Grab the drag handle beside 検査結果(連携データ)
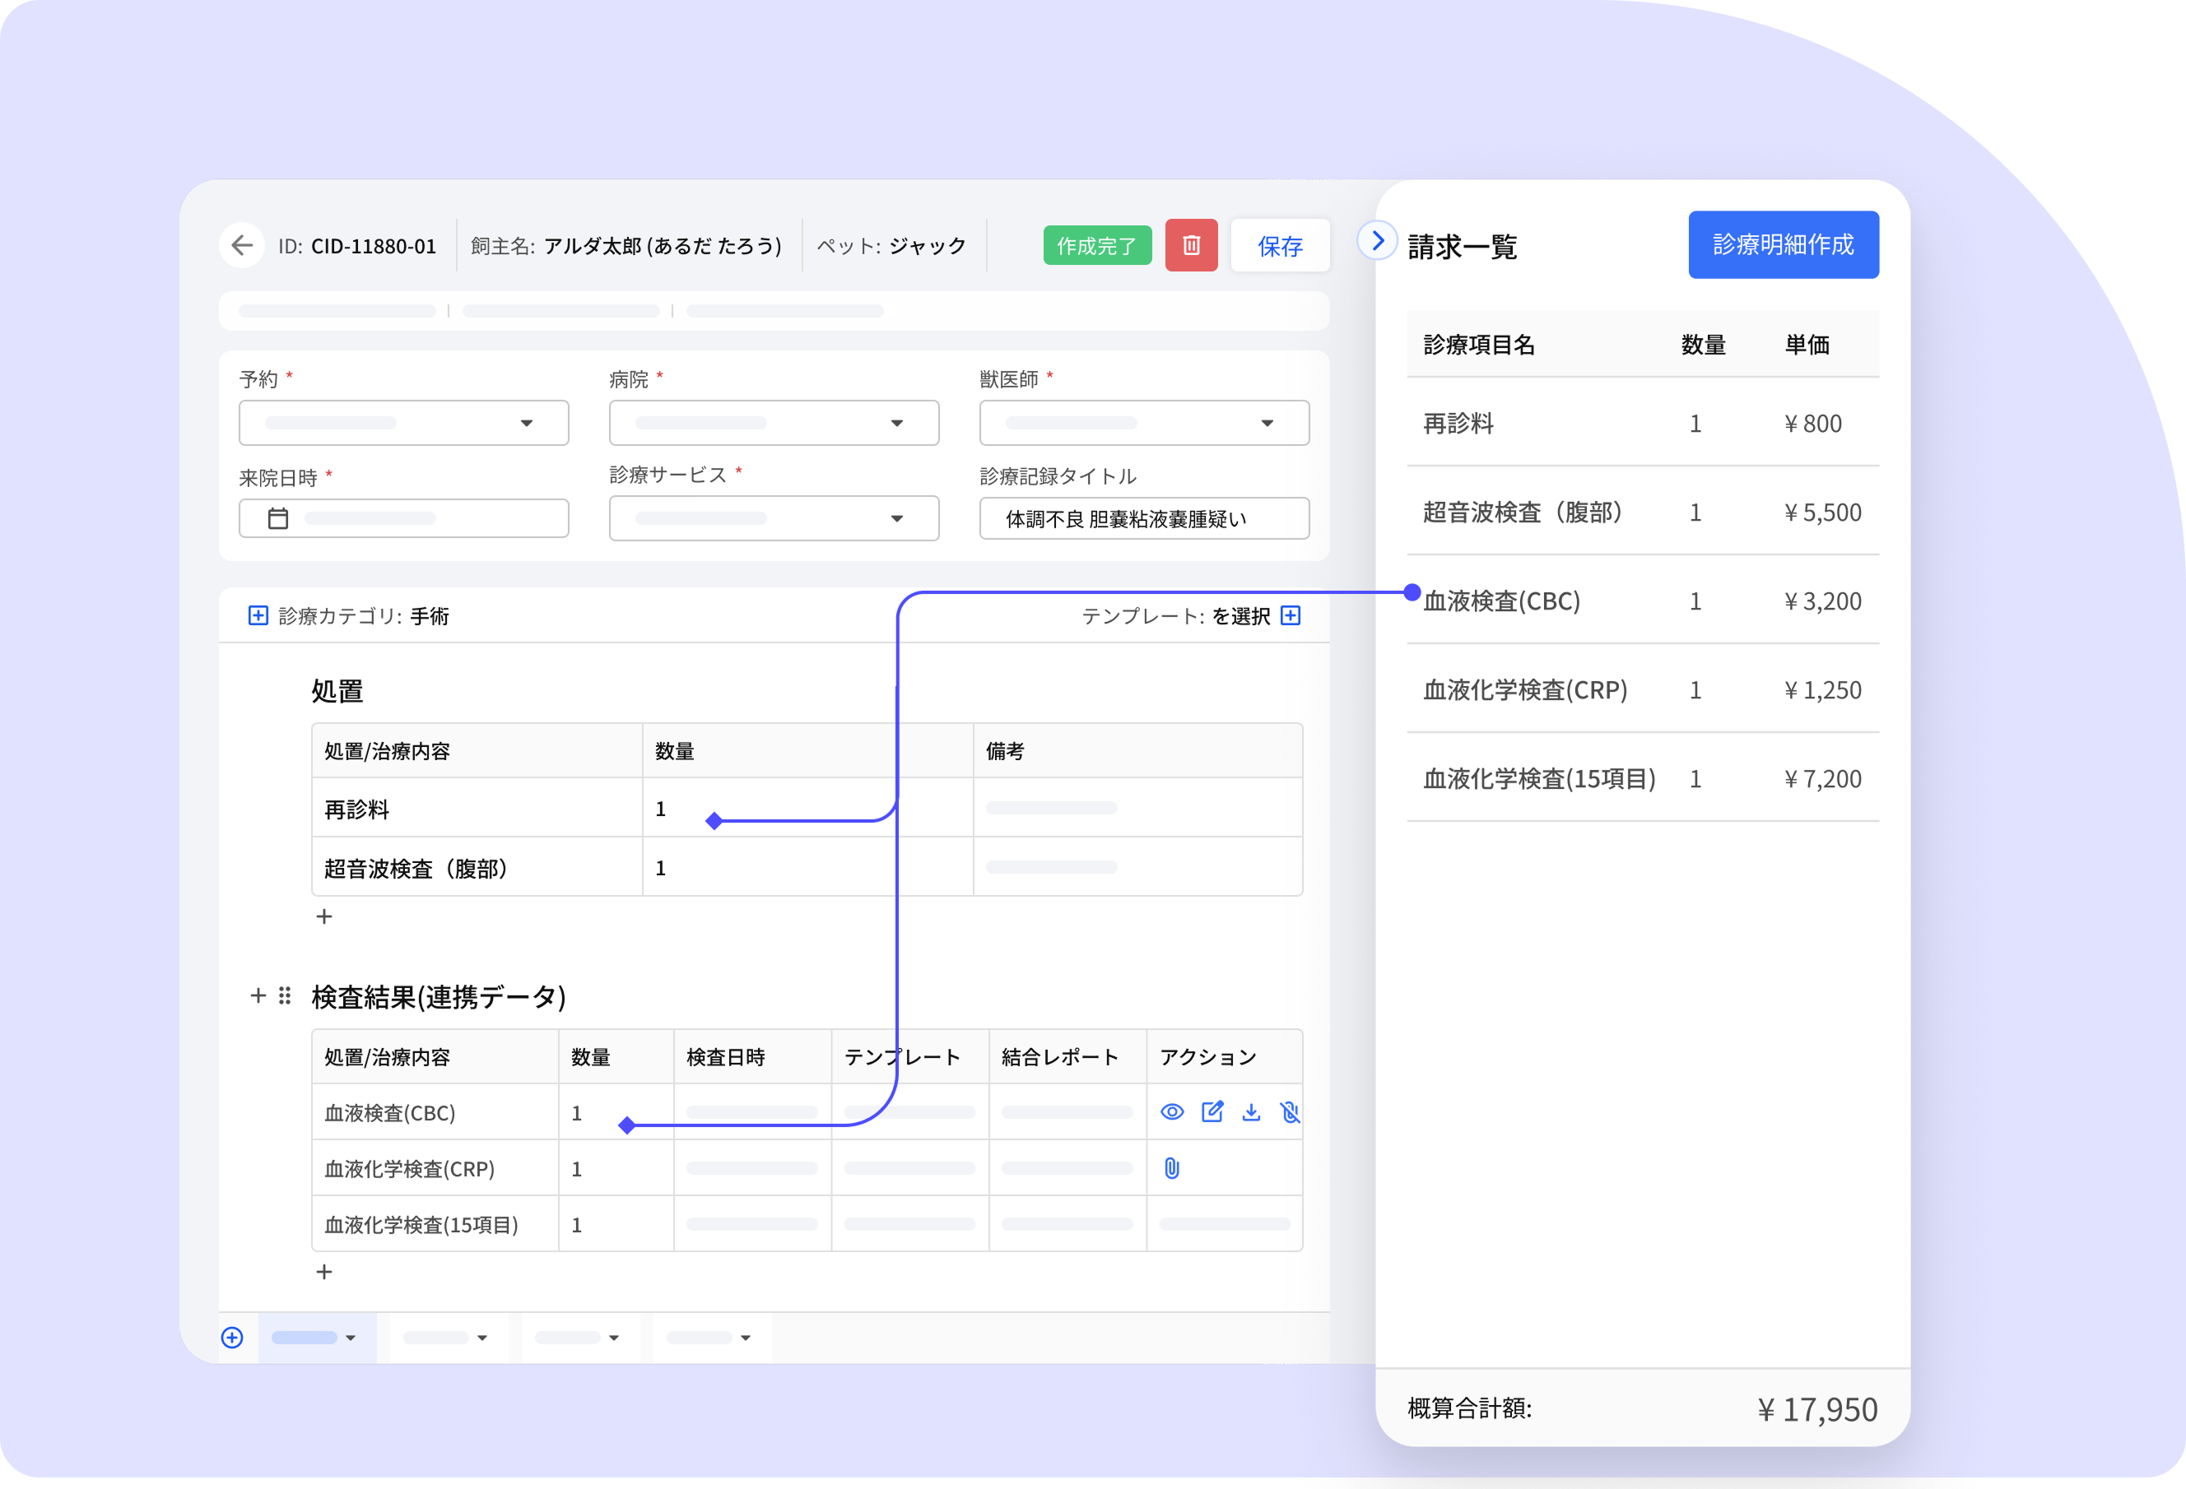The height and width of the screenshot is (1489, 2186). [x=285, y=995]
